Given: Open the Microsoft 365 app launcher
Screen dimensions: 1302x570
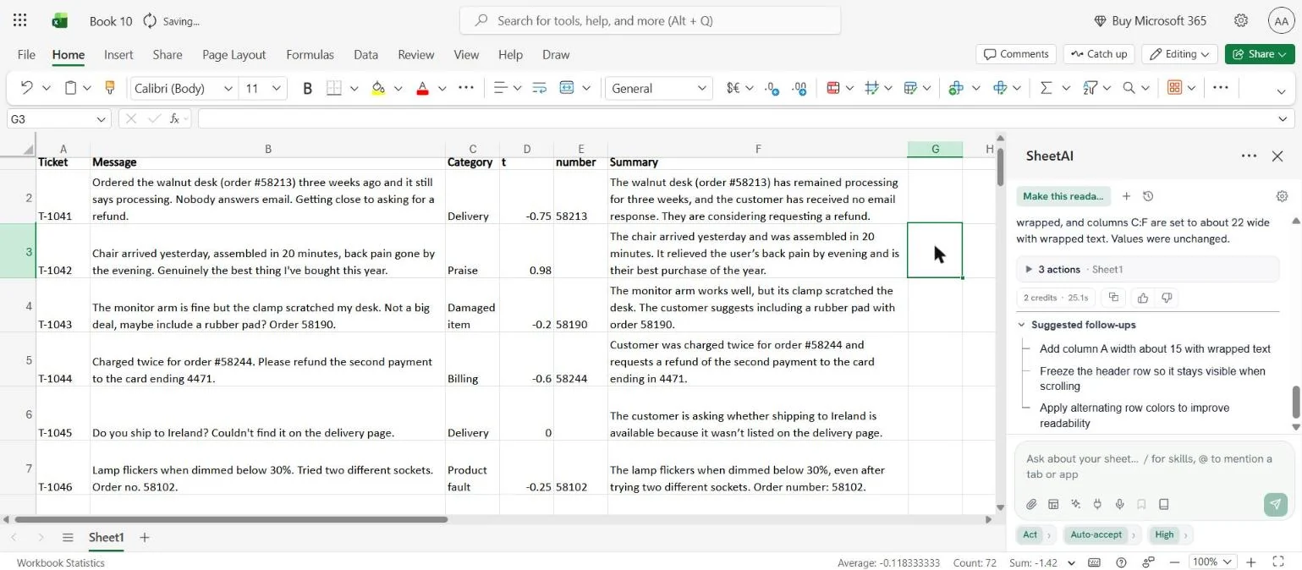Looking at the screenshot, I should click(x=20, y=20).
